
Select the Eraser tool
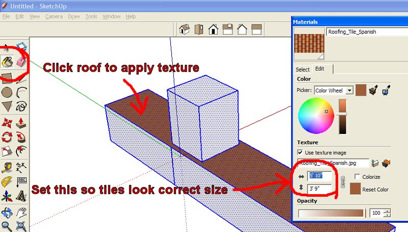pos(21,62)
